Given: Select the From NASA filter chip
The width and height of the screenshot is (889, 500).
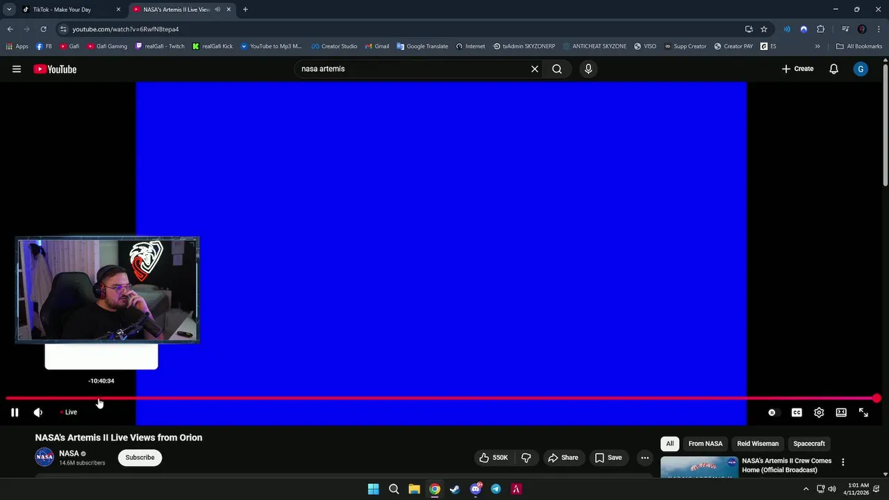Looking at the screenshot, I should pyautogui.click(x=705, y=444).
